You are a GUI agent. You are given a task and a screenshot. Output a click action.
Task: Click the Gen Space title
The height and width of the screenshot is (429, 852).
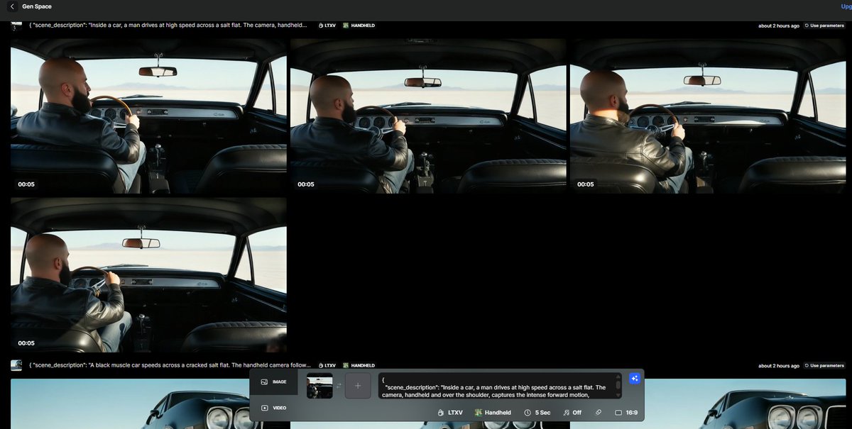(x=37, y=6)
